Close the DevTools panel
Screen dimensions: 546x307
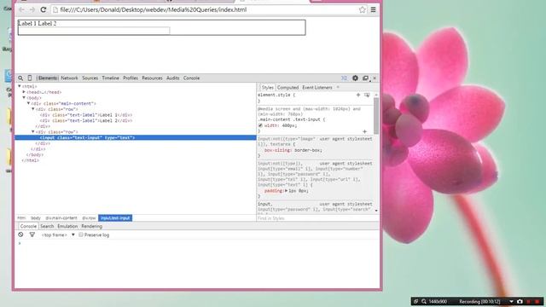(x=375, y=78)
